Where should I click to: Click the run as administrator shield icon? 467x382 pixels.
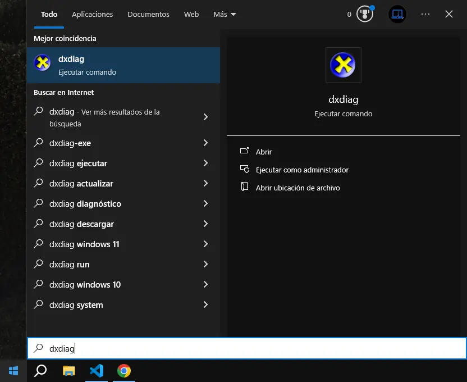pyautogui.click(x=245, y=169)
